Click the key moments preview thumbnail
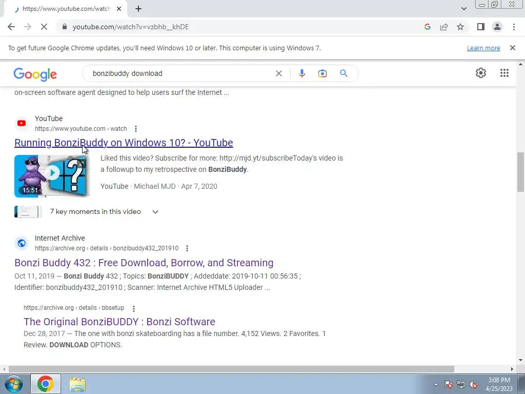This screenshot has height=394, width=525. [x=28, y=212]
